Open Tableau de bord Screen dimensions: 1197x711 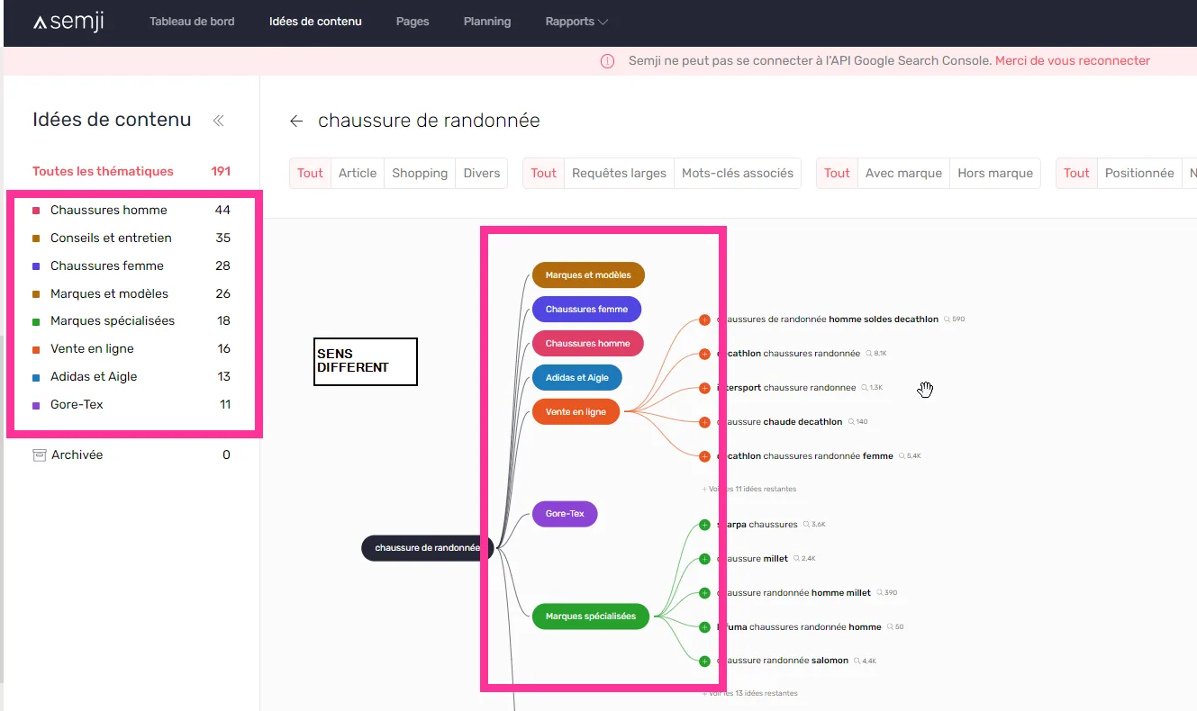click(192, 22)
